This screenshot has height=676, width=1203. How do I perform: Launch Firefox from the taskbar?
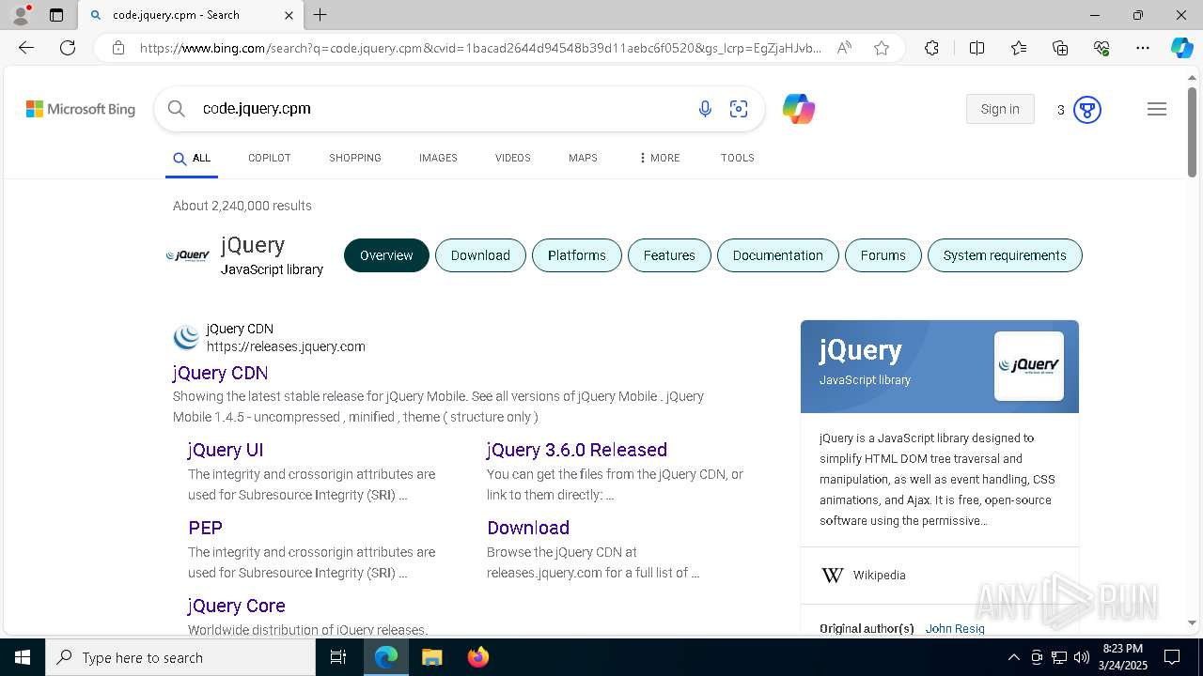pos(478,657)
